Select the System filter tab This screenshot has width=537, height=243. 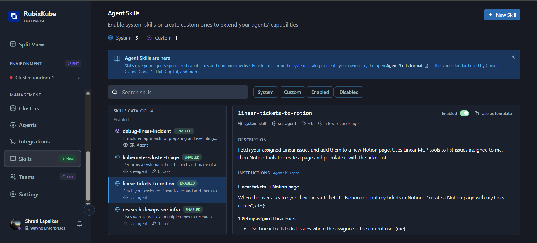[x=265, y=92]
